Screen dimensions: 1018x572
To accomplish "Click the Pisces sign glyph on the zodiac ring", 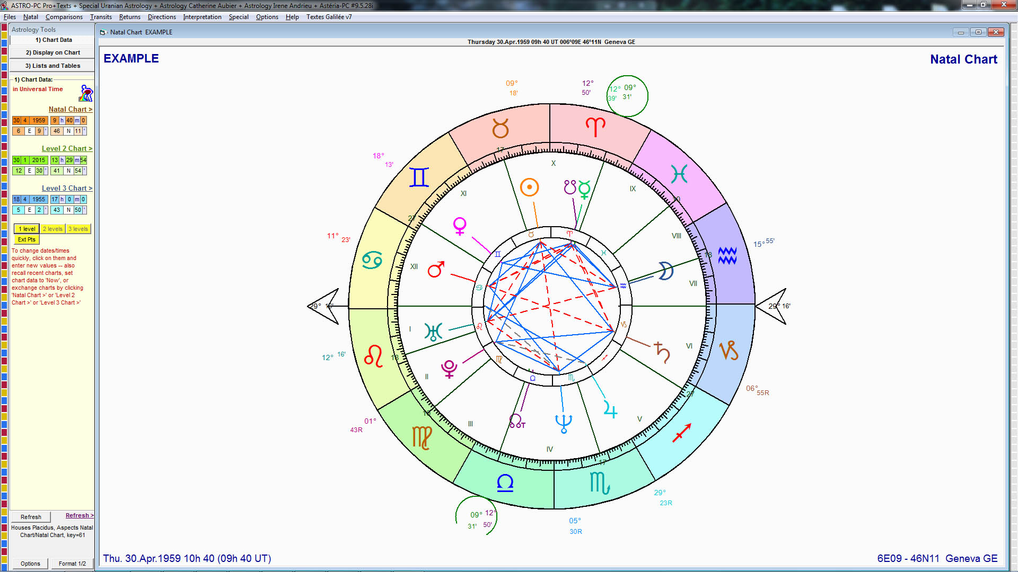I will click(x=679, y=174).
